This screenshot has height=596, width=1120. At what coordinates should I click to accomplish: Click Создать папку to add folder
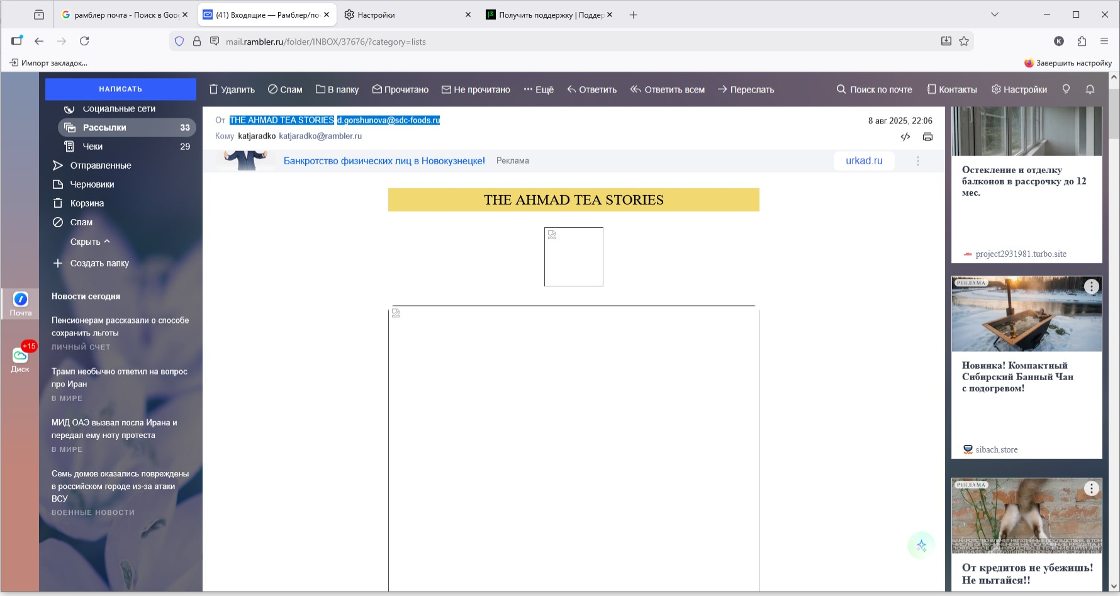[x=92, y=263]
